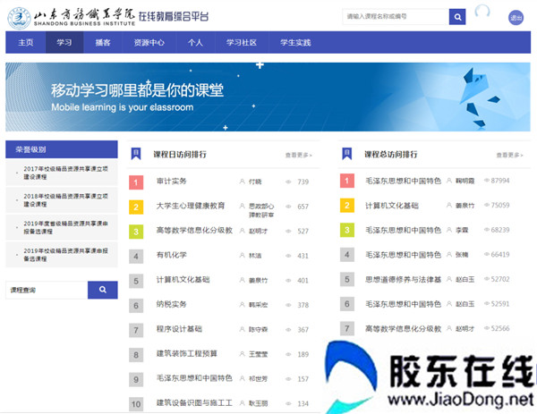Select the 2017年校级精品资源共享课 category

click(x=62, y=173)
